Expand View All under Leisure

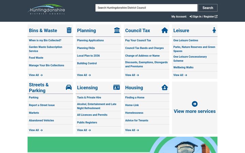click(180, 75)
